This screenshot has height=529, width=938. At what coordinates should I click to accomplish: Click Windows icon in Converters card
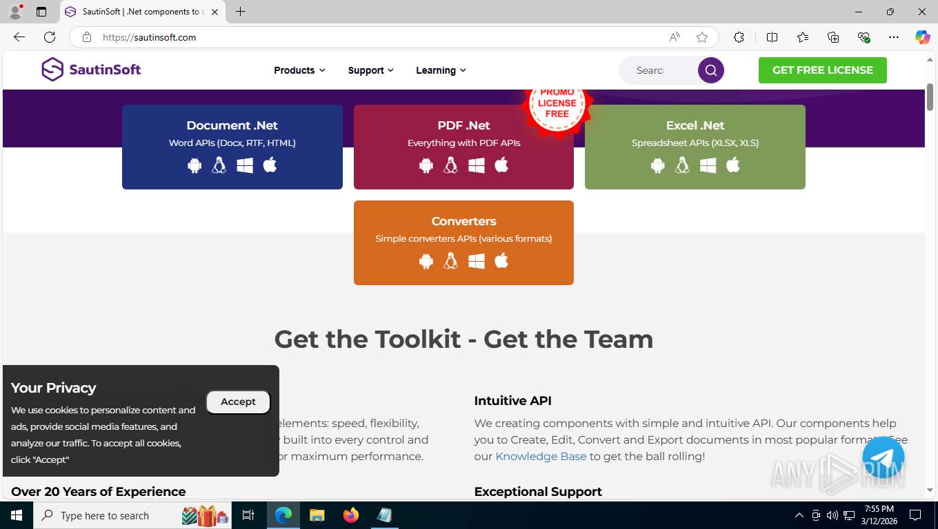(477, 261)
